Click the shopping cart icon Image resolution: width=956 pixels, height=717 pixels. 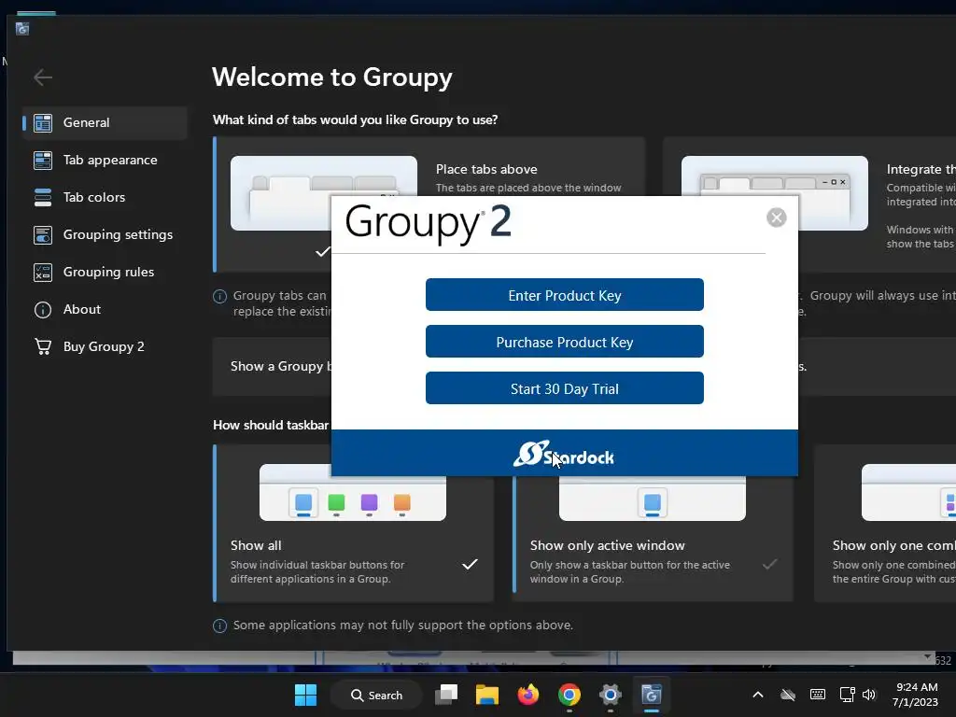pyautogui.click(x=43, y=347)
